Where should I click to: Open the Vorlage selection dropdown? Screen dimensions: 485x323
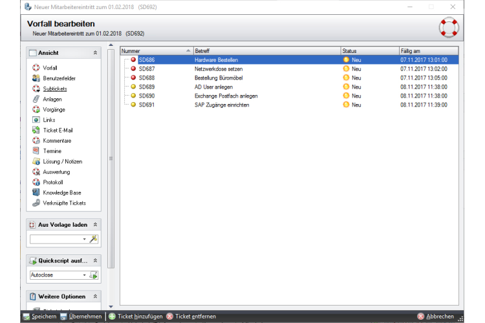[x=84, y=239]
